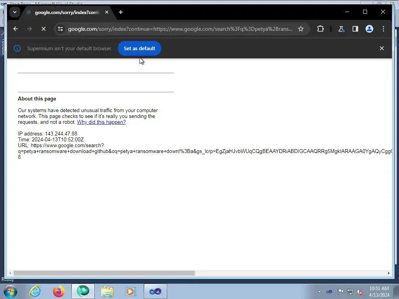Maximize the Supermium browser window
This screenshot has width=399, height=299.
pyautogui.click(x=365, y=12)
